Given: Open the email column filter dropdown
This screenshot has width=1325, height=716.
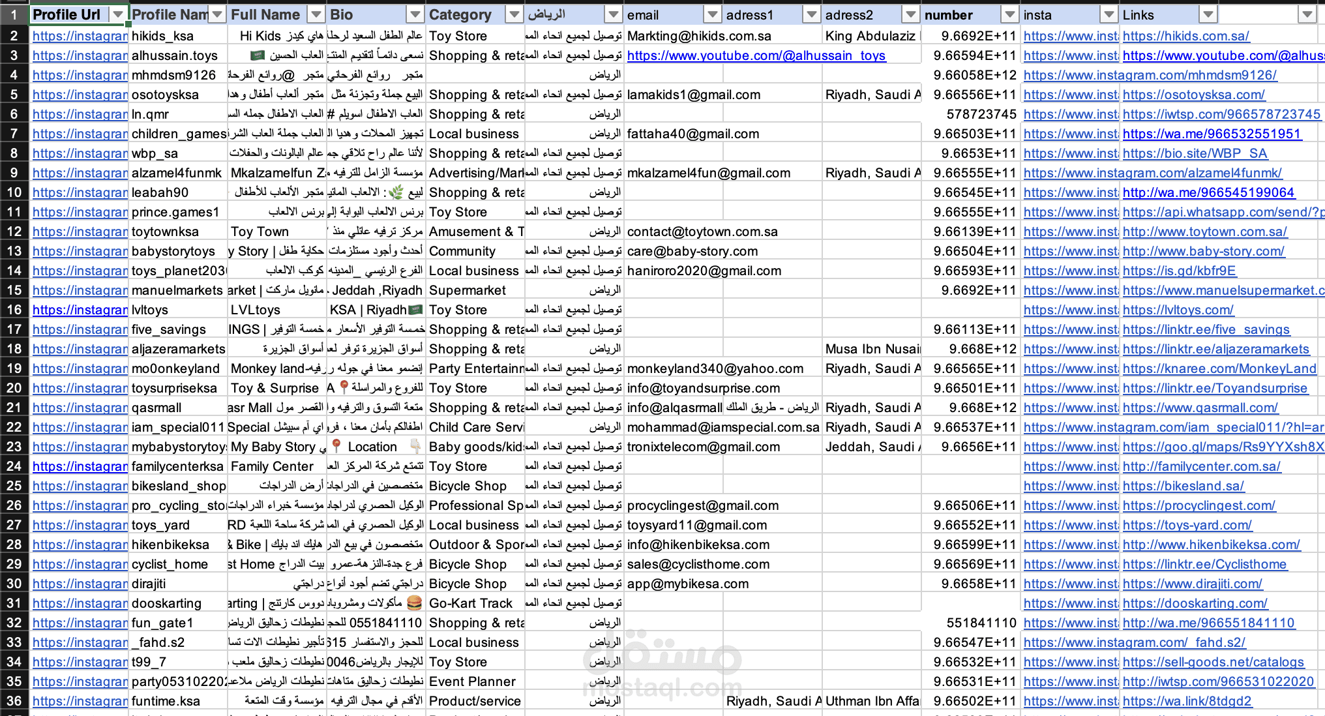Looking at the screenshot, I should [x=713, y=14].
